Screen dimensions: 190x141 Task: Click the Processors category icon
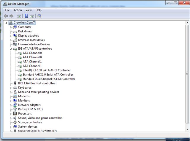click(x=15, y=114)
